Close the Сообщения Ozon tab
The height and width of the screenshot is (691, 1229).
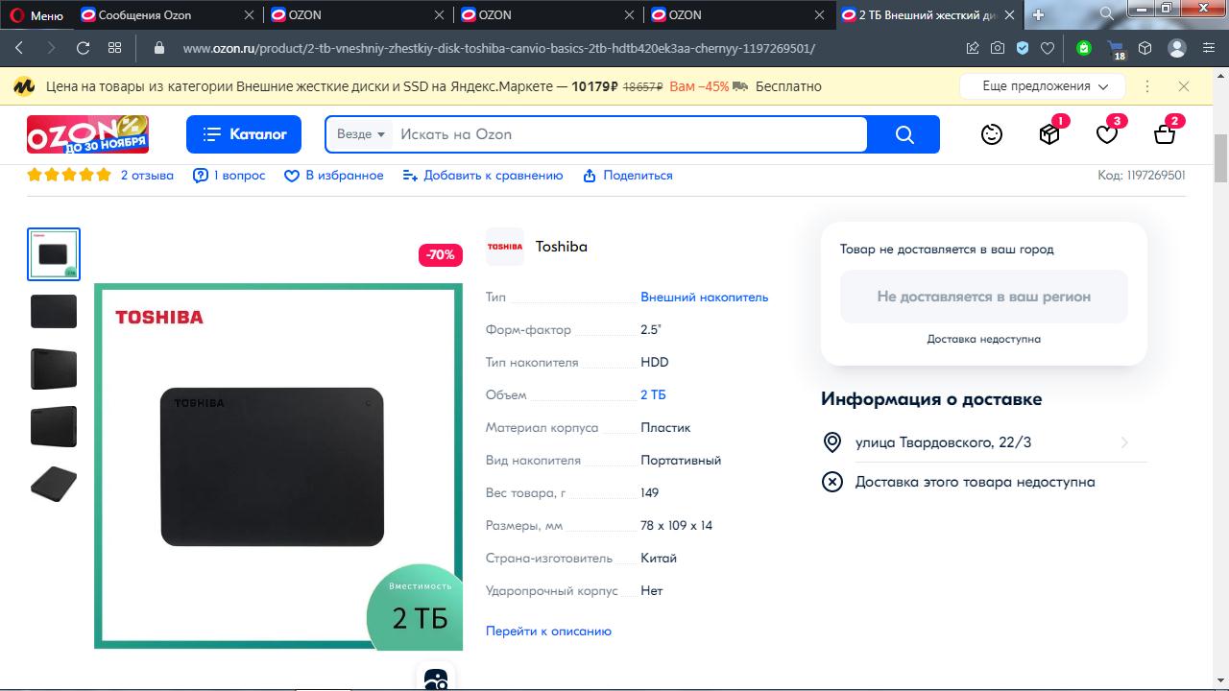point(250,15)
